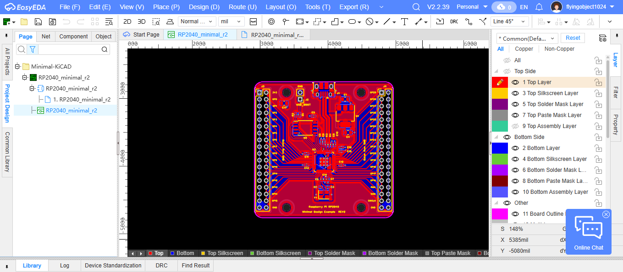Viewport: 623px width, 272px height.
Task: Click the Reset button in layer panel
Action: coord(573,38)
